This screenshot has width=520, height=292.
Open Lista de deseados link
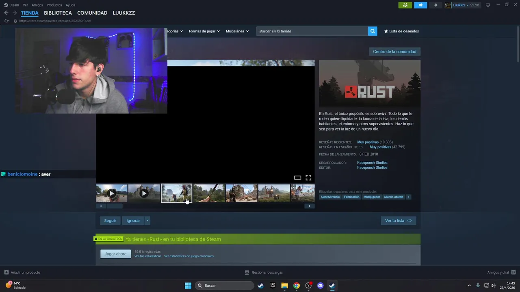click(x=401, y=31)
